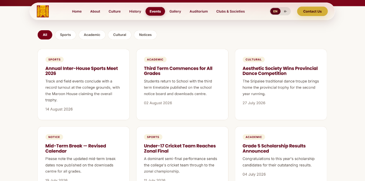Click the updated mid-term break description
This screenshot has width=365, height=181.
pyautogui.click(x=81, y=165)
